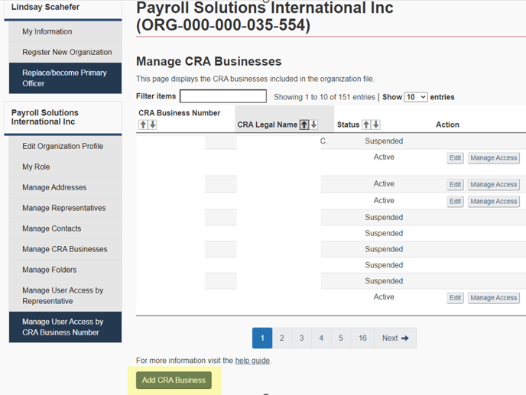
Task: Jump to page 16 of results
Action: (362, 338)
